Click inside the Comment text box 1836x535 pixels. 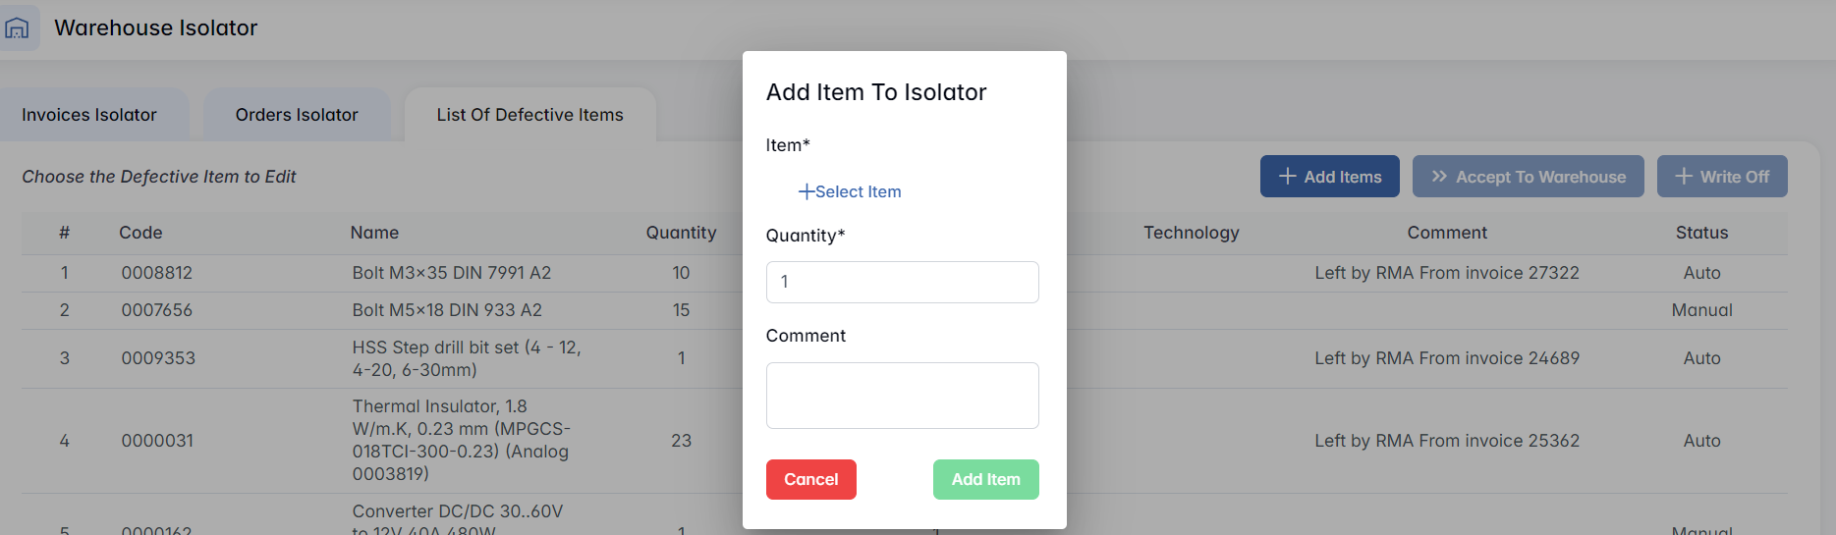point(902,396)
